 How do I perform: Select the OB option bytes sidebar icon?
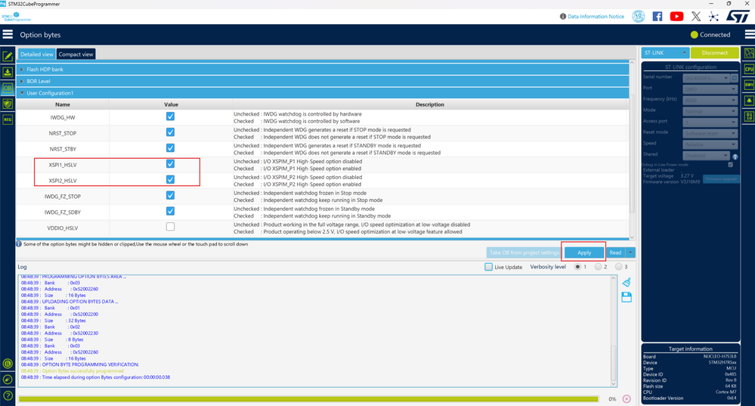click(x=8, y=88)
